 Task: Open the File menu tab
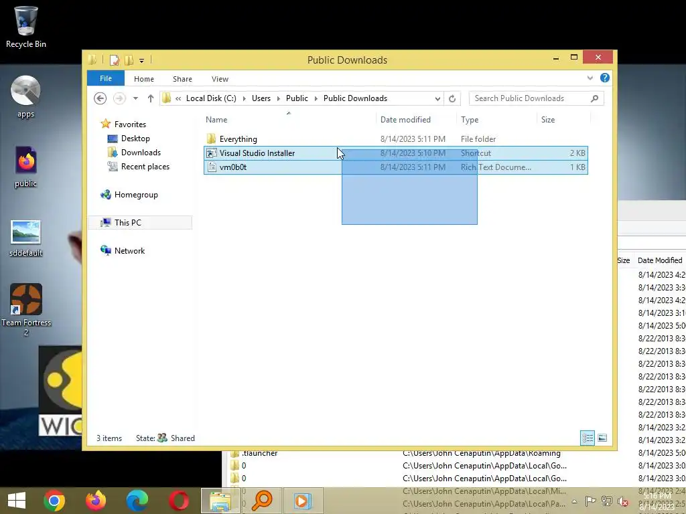click(105, 78)
